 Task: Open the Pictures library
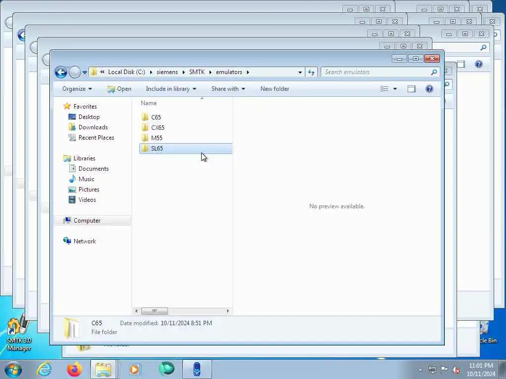tap(89, 189)
